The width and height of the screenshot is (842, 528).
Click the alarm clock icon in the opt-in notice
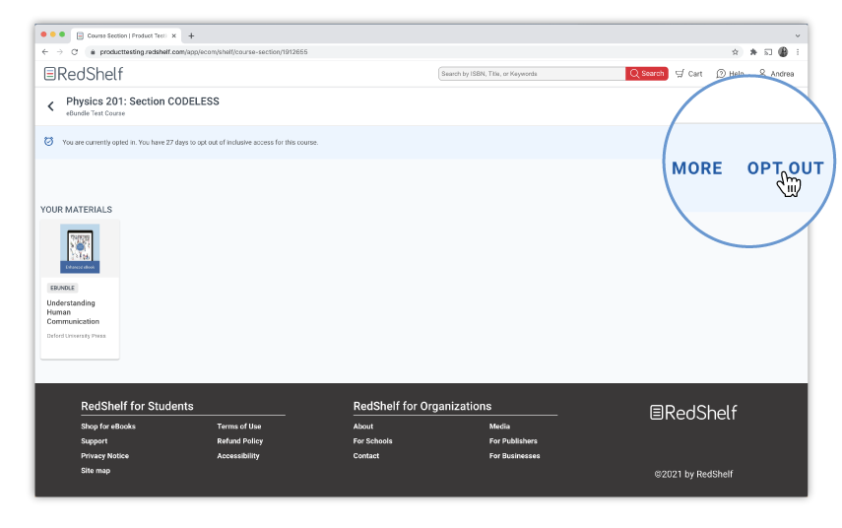[x=48, y=142]
